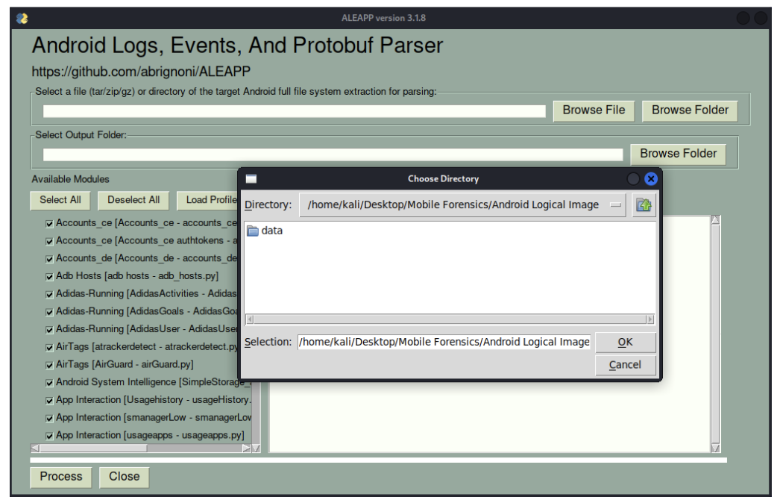Uncheck the Accounts_de module

[x=48, y=257]
